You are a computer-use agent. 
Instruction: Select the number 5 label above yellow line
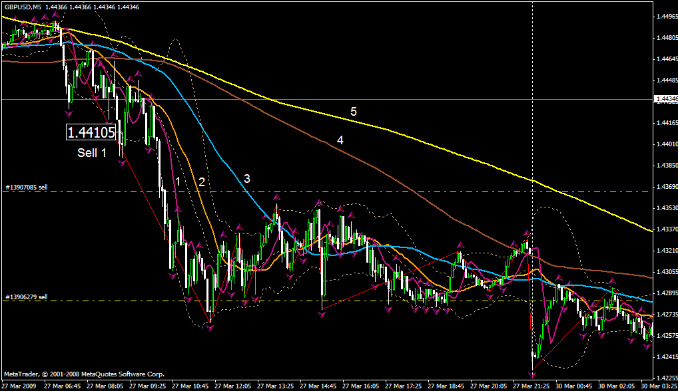[354, 111]
